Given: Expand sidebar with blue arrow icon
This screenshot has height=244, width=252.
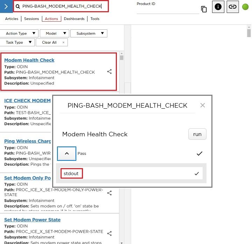Looking at the screenshot, I should click(6, 6).
